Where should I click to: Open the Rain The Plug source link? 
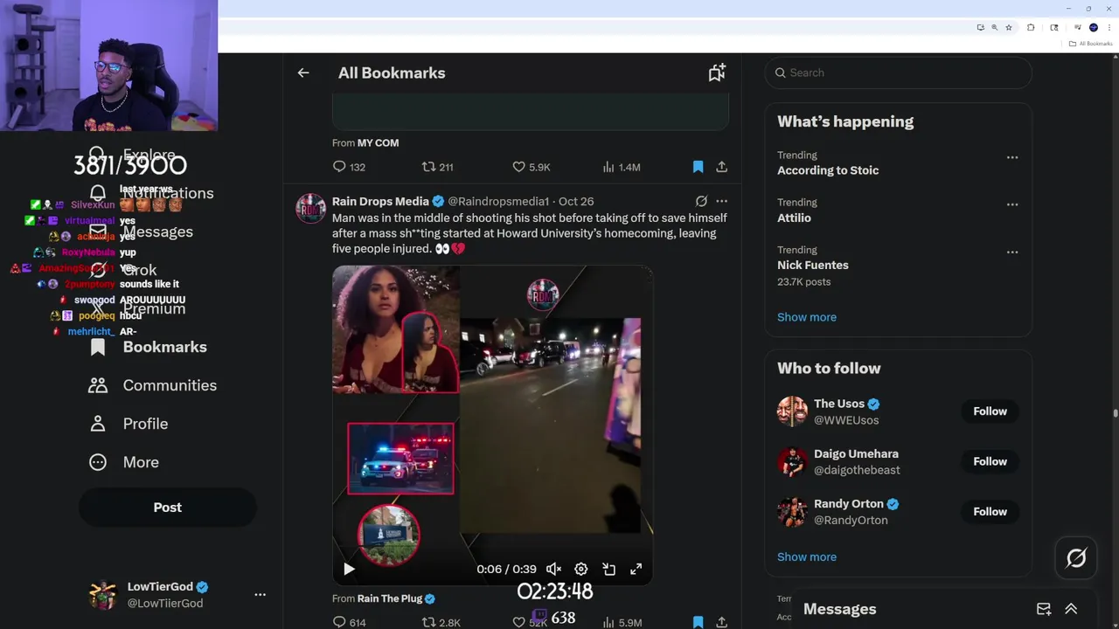click(x=390, y=598)
